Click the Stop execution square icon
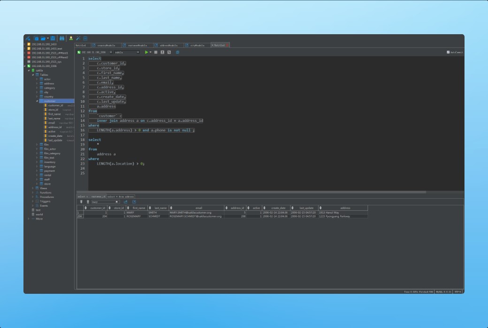 (156, 52)
